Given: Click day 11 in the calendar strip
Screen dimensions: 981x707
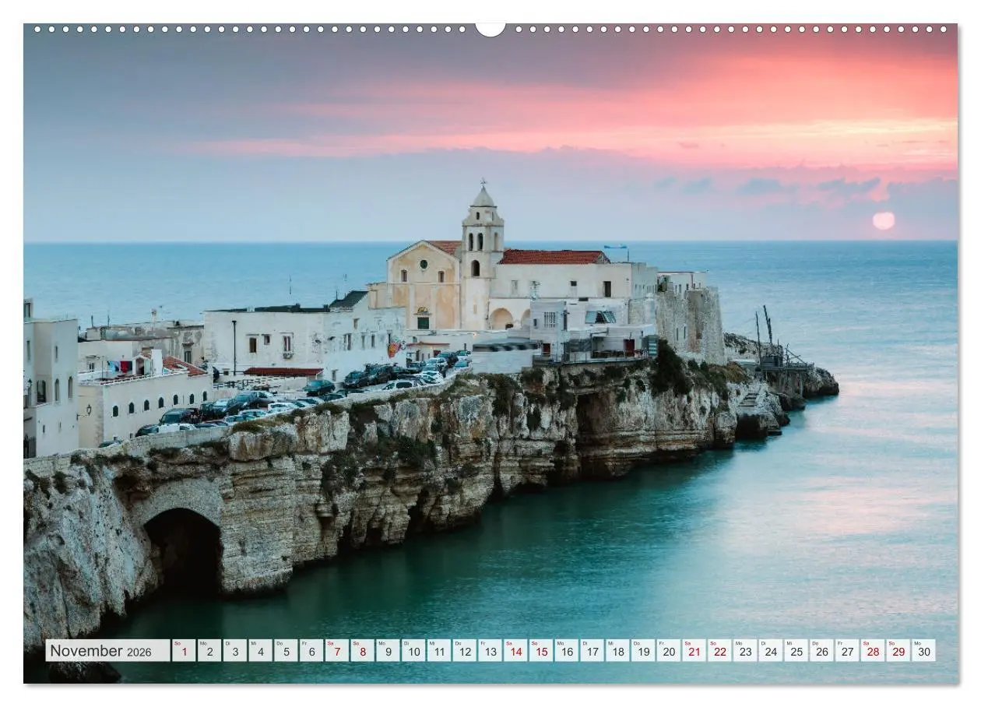Looking at the screenshot, I should [439, 651].
